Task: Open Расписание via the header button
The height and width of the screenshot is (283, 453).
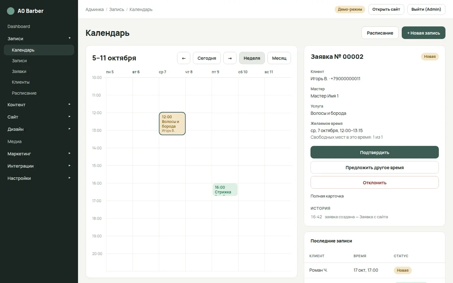Action: 380,33
